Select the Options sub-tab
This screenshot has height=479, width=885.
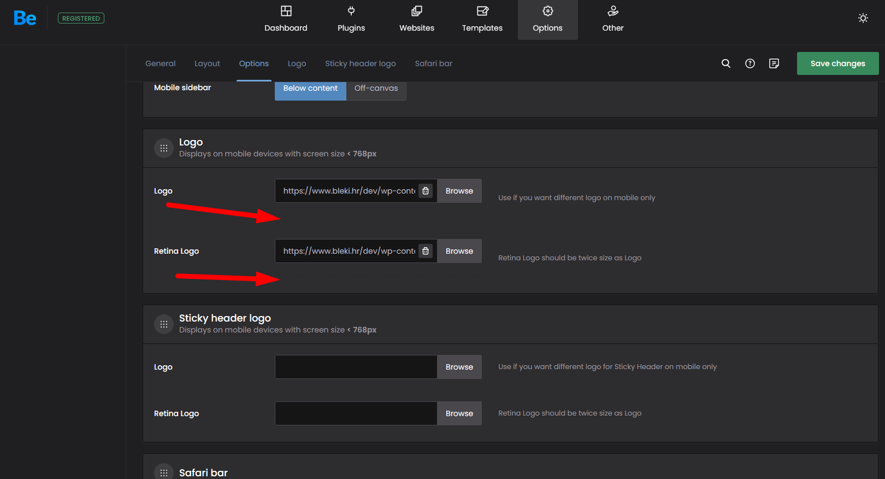click(x=254, y=63)
